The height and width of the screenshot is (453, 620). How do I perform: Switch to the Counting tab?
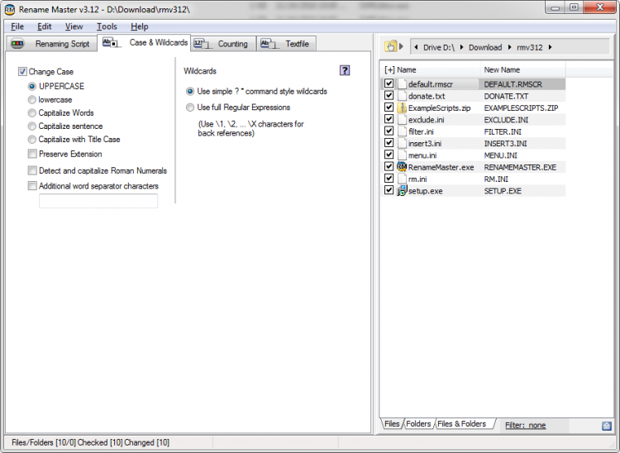[x=223, y=44]
